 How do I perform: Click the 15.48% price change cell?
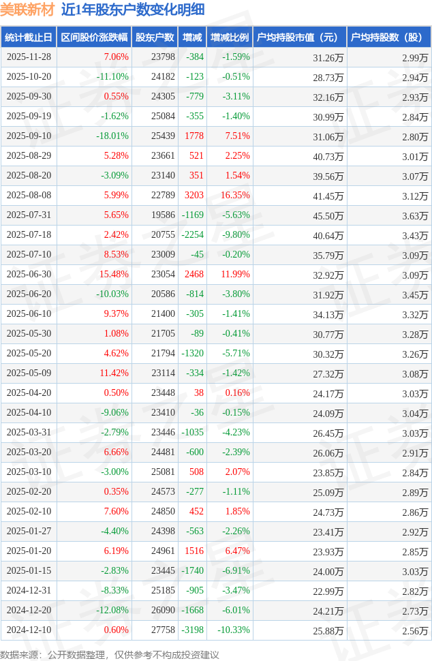tap(114, 275)
